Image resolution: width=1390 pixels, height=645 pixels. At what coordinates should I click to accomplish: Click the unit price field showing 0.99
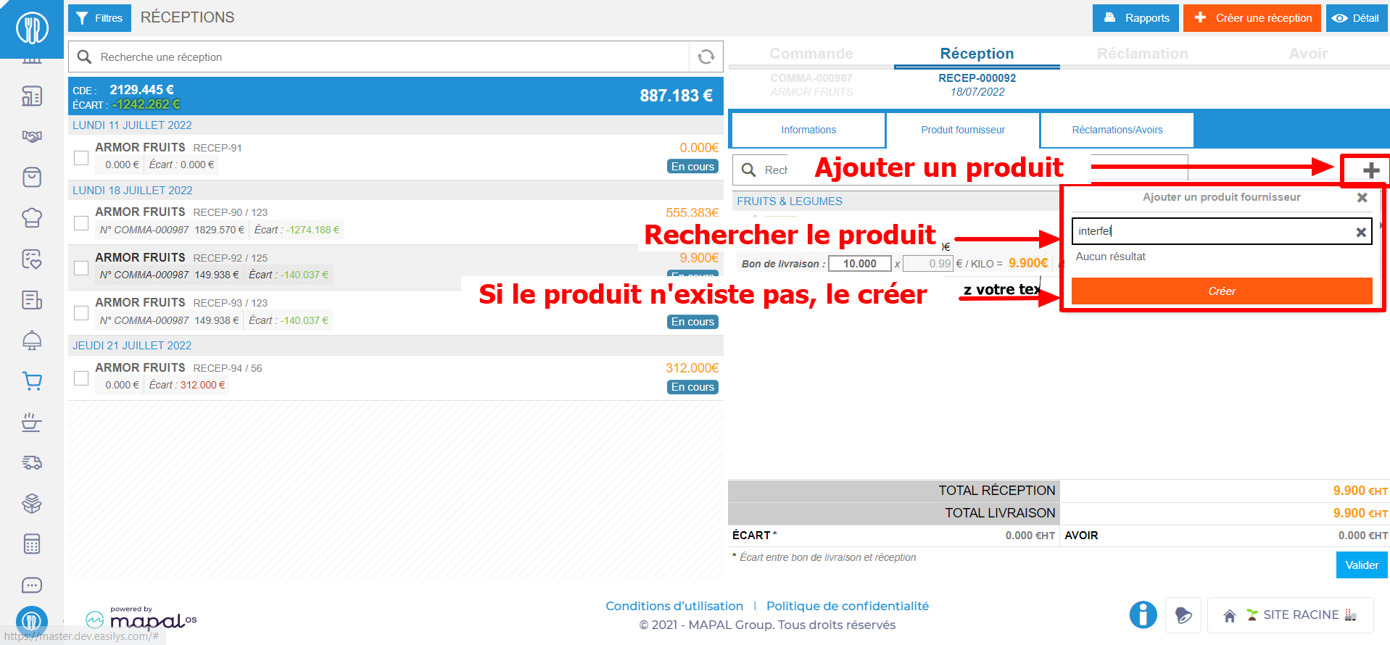click(928, 264)
